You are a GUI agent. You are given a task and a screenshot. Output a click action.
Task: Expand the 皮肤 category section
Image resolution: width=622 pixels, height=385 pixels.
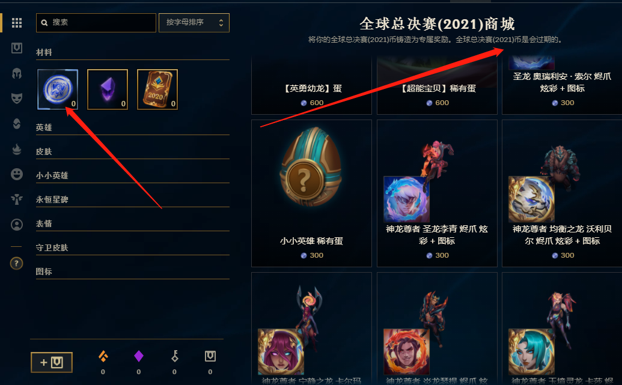point(132,152)
